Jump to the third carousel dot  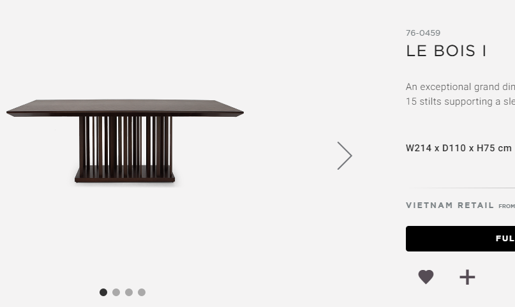(129, 292)
